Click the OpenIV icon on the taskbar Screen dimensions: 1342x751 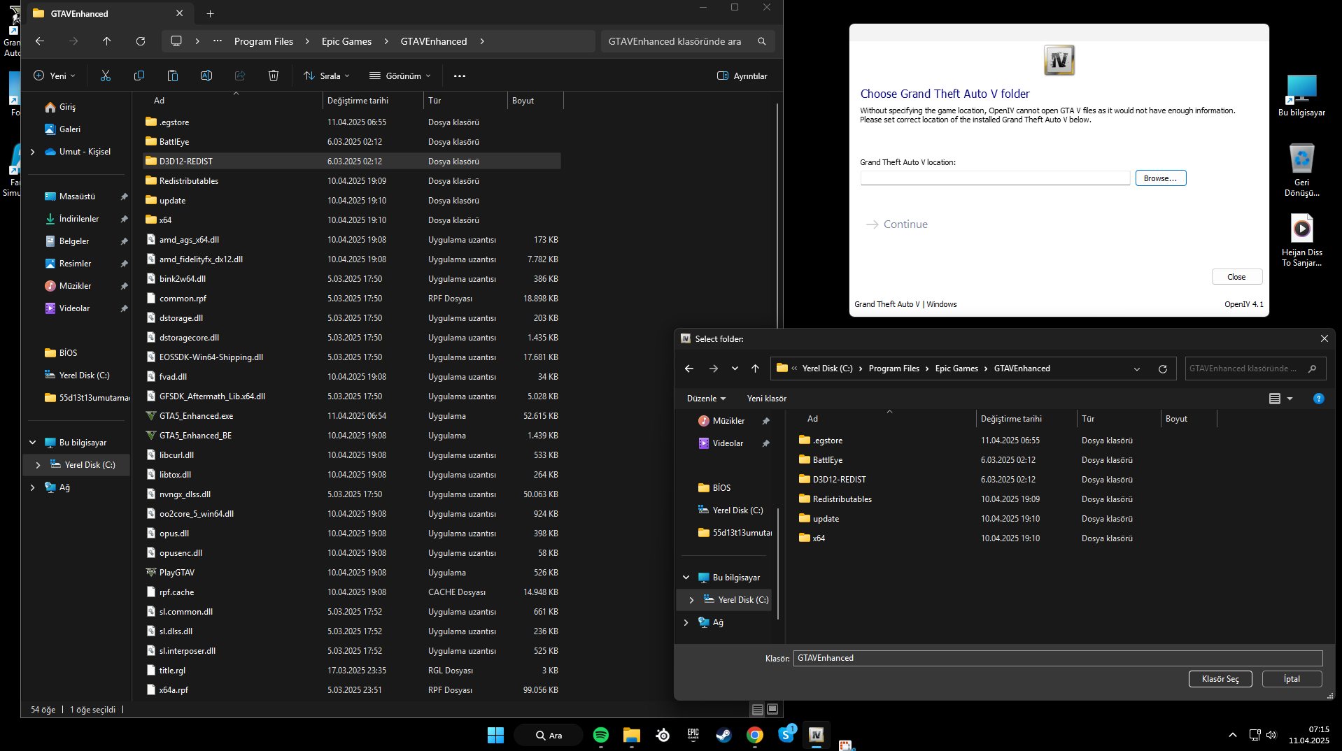point(817,735)
